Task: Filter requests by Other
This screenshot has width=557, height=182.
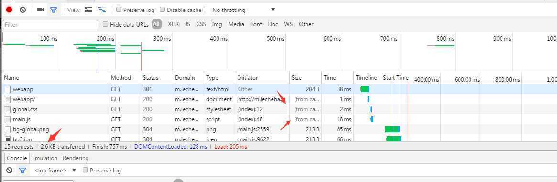Action: (x=306, y=24)
